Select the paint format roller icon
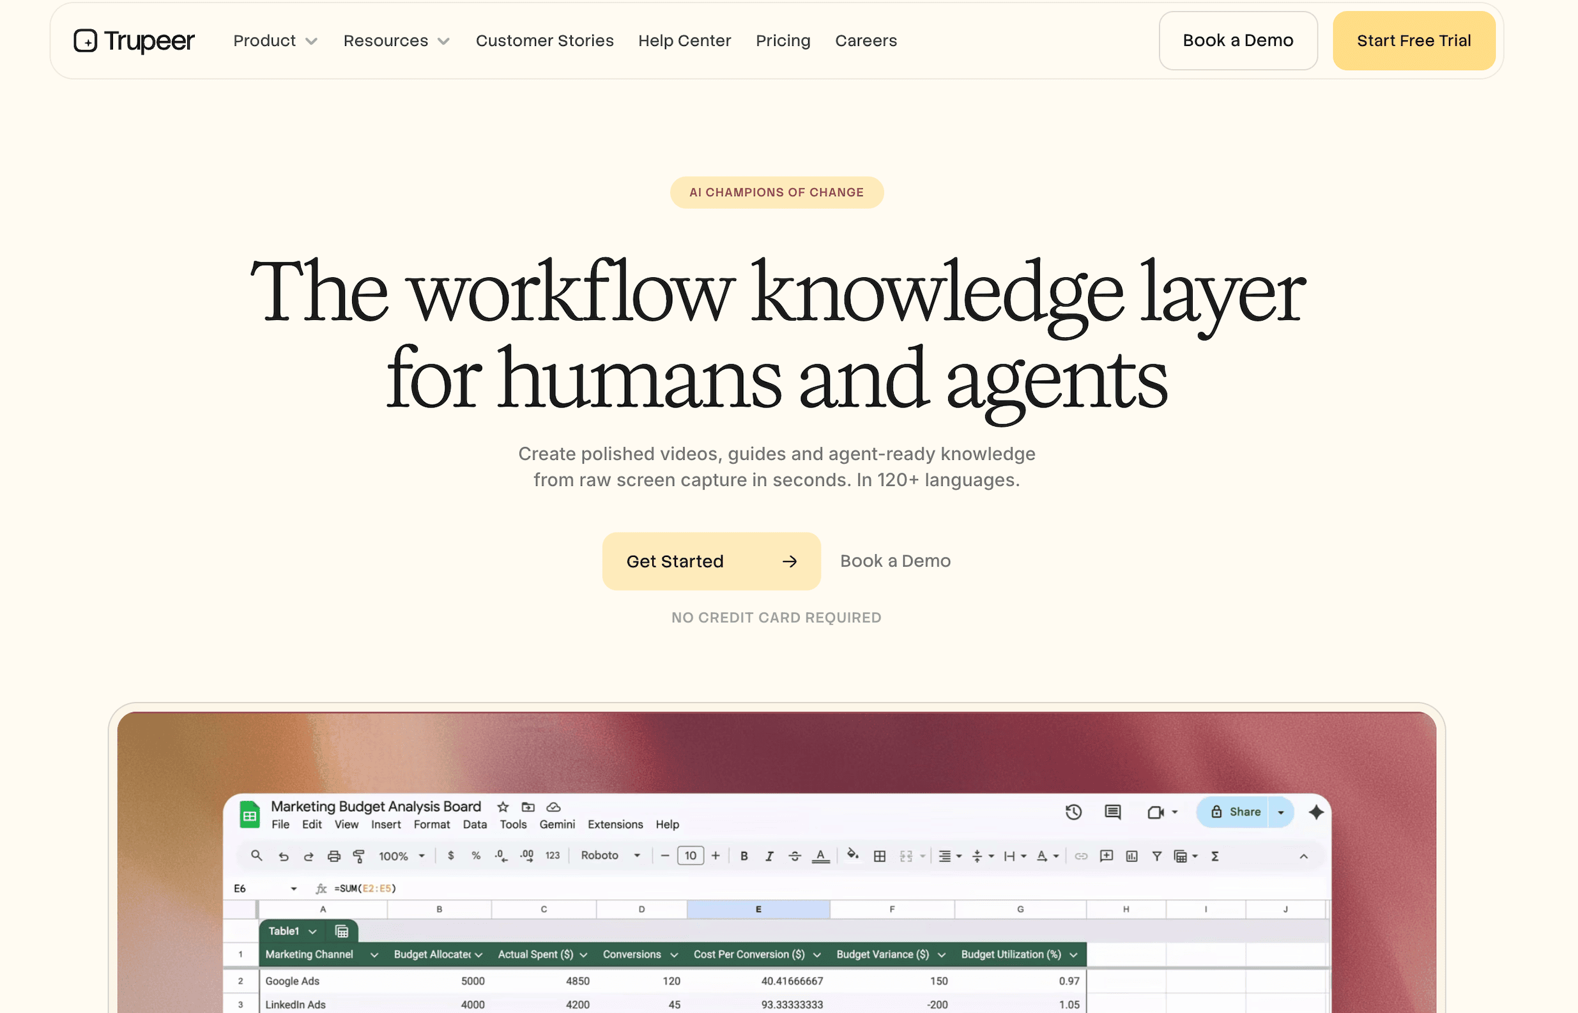Viewport: 1578px width, 1013px height. pos(359,857)
